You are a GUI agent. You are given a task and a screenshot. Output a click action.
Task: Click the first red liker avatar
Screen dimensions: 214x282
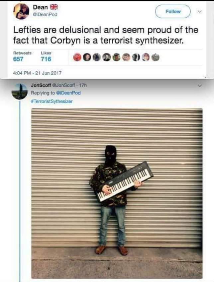pyautogui.click(x=77, y=57)
